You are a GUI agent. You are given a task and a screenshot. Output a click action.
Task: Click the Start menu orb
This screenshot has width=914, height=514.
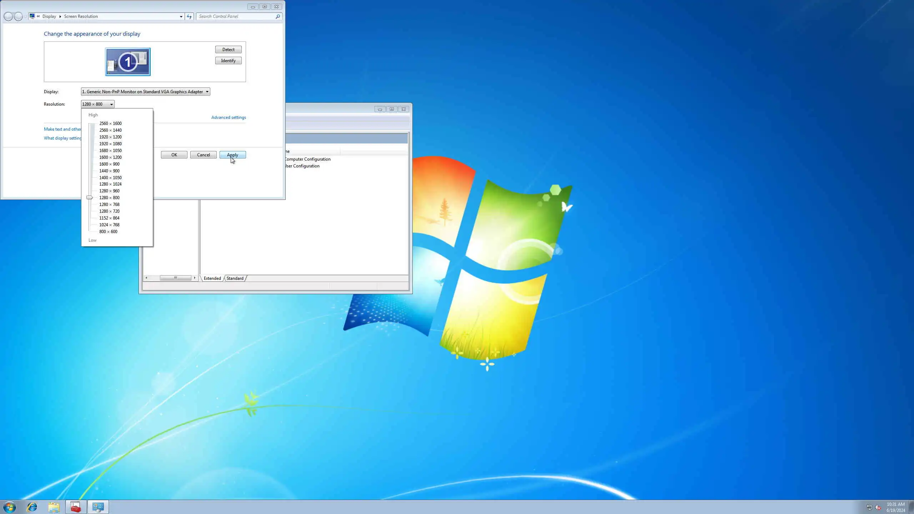click(10, 507)
